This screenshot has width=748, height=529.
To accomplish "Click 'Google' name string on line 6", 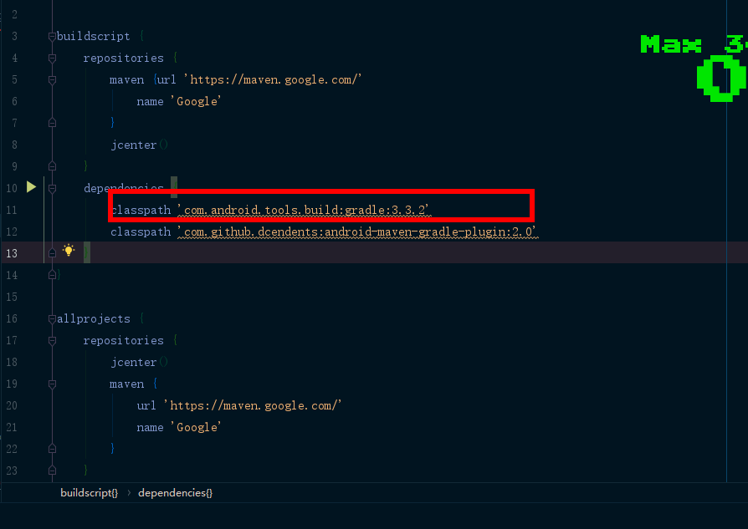I will point(196,101).
